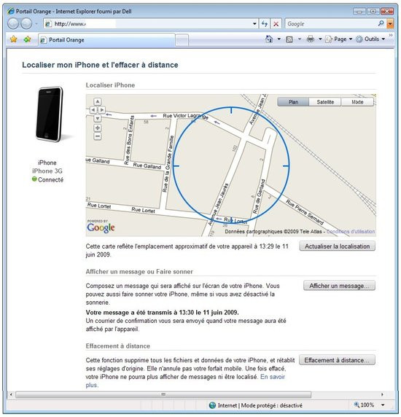Expand the address bar history dropdown
This screenshot has height=417, width=401.
click(x=254, y=23)
